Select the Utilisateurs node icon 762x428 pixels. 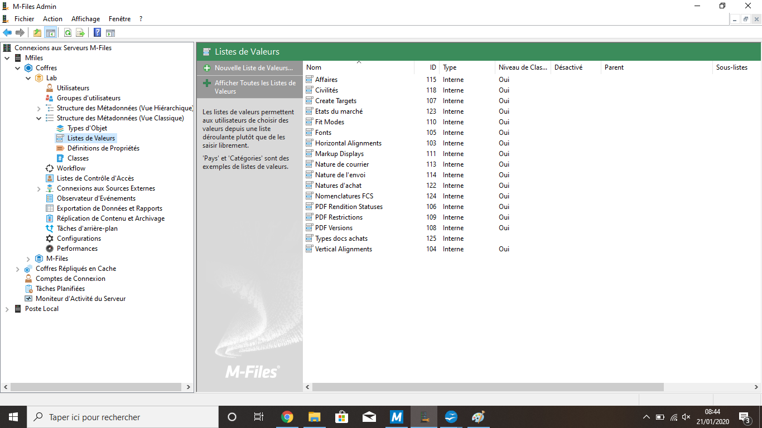point(50,88)
